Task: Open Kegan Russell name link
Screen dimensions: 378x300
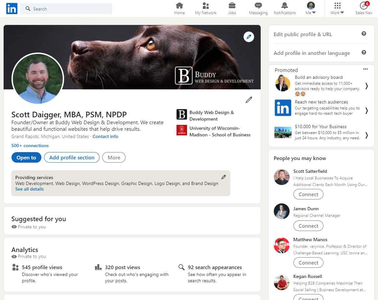Action: click(x=308, y=276)
